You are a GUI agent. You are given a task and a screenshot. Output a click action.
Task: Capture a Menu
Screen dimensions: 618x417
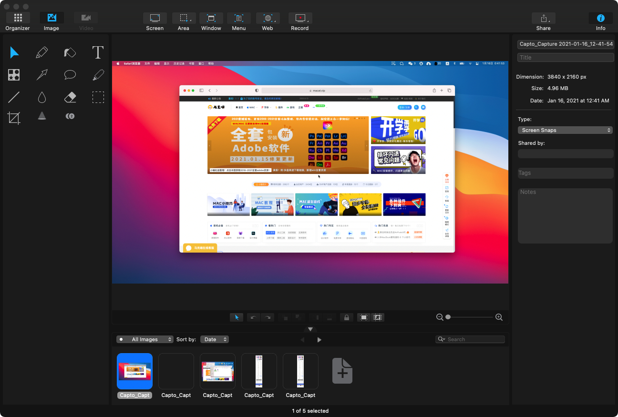point(239,22)
